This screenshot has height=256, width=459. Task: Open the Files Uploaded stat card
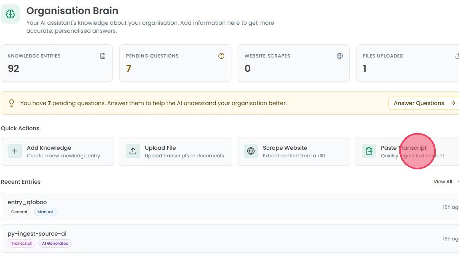pos(407,63)
